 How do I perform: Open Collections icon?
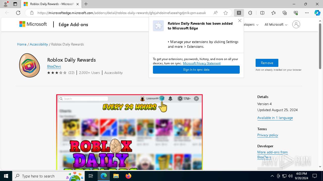coord(285,13)
